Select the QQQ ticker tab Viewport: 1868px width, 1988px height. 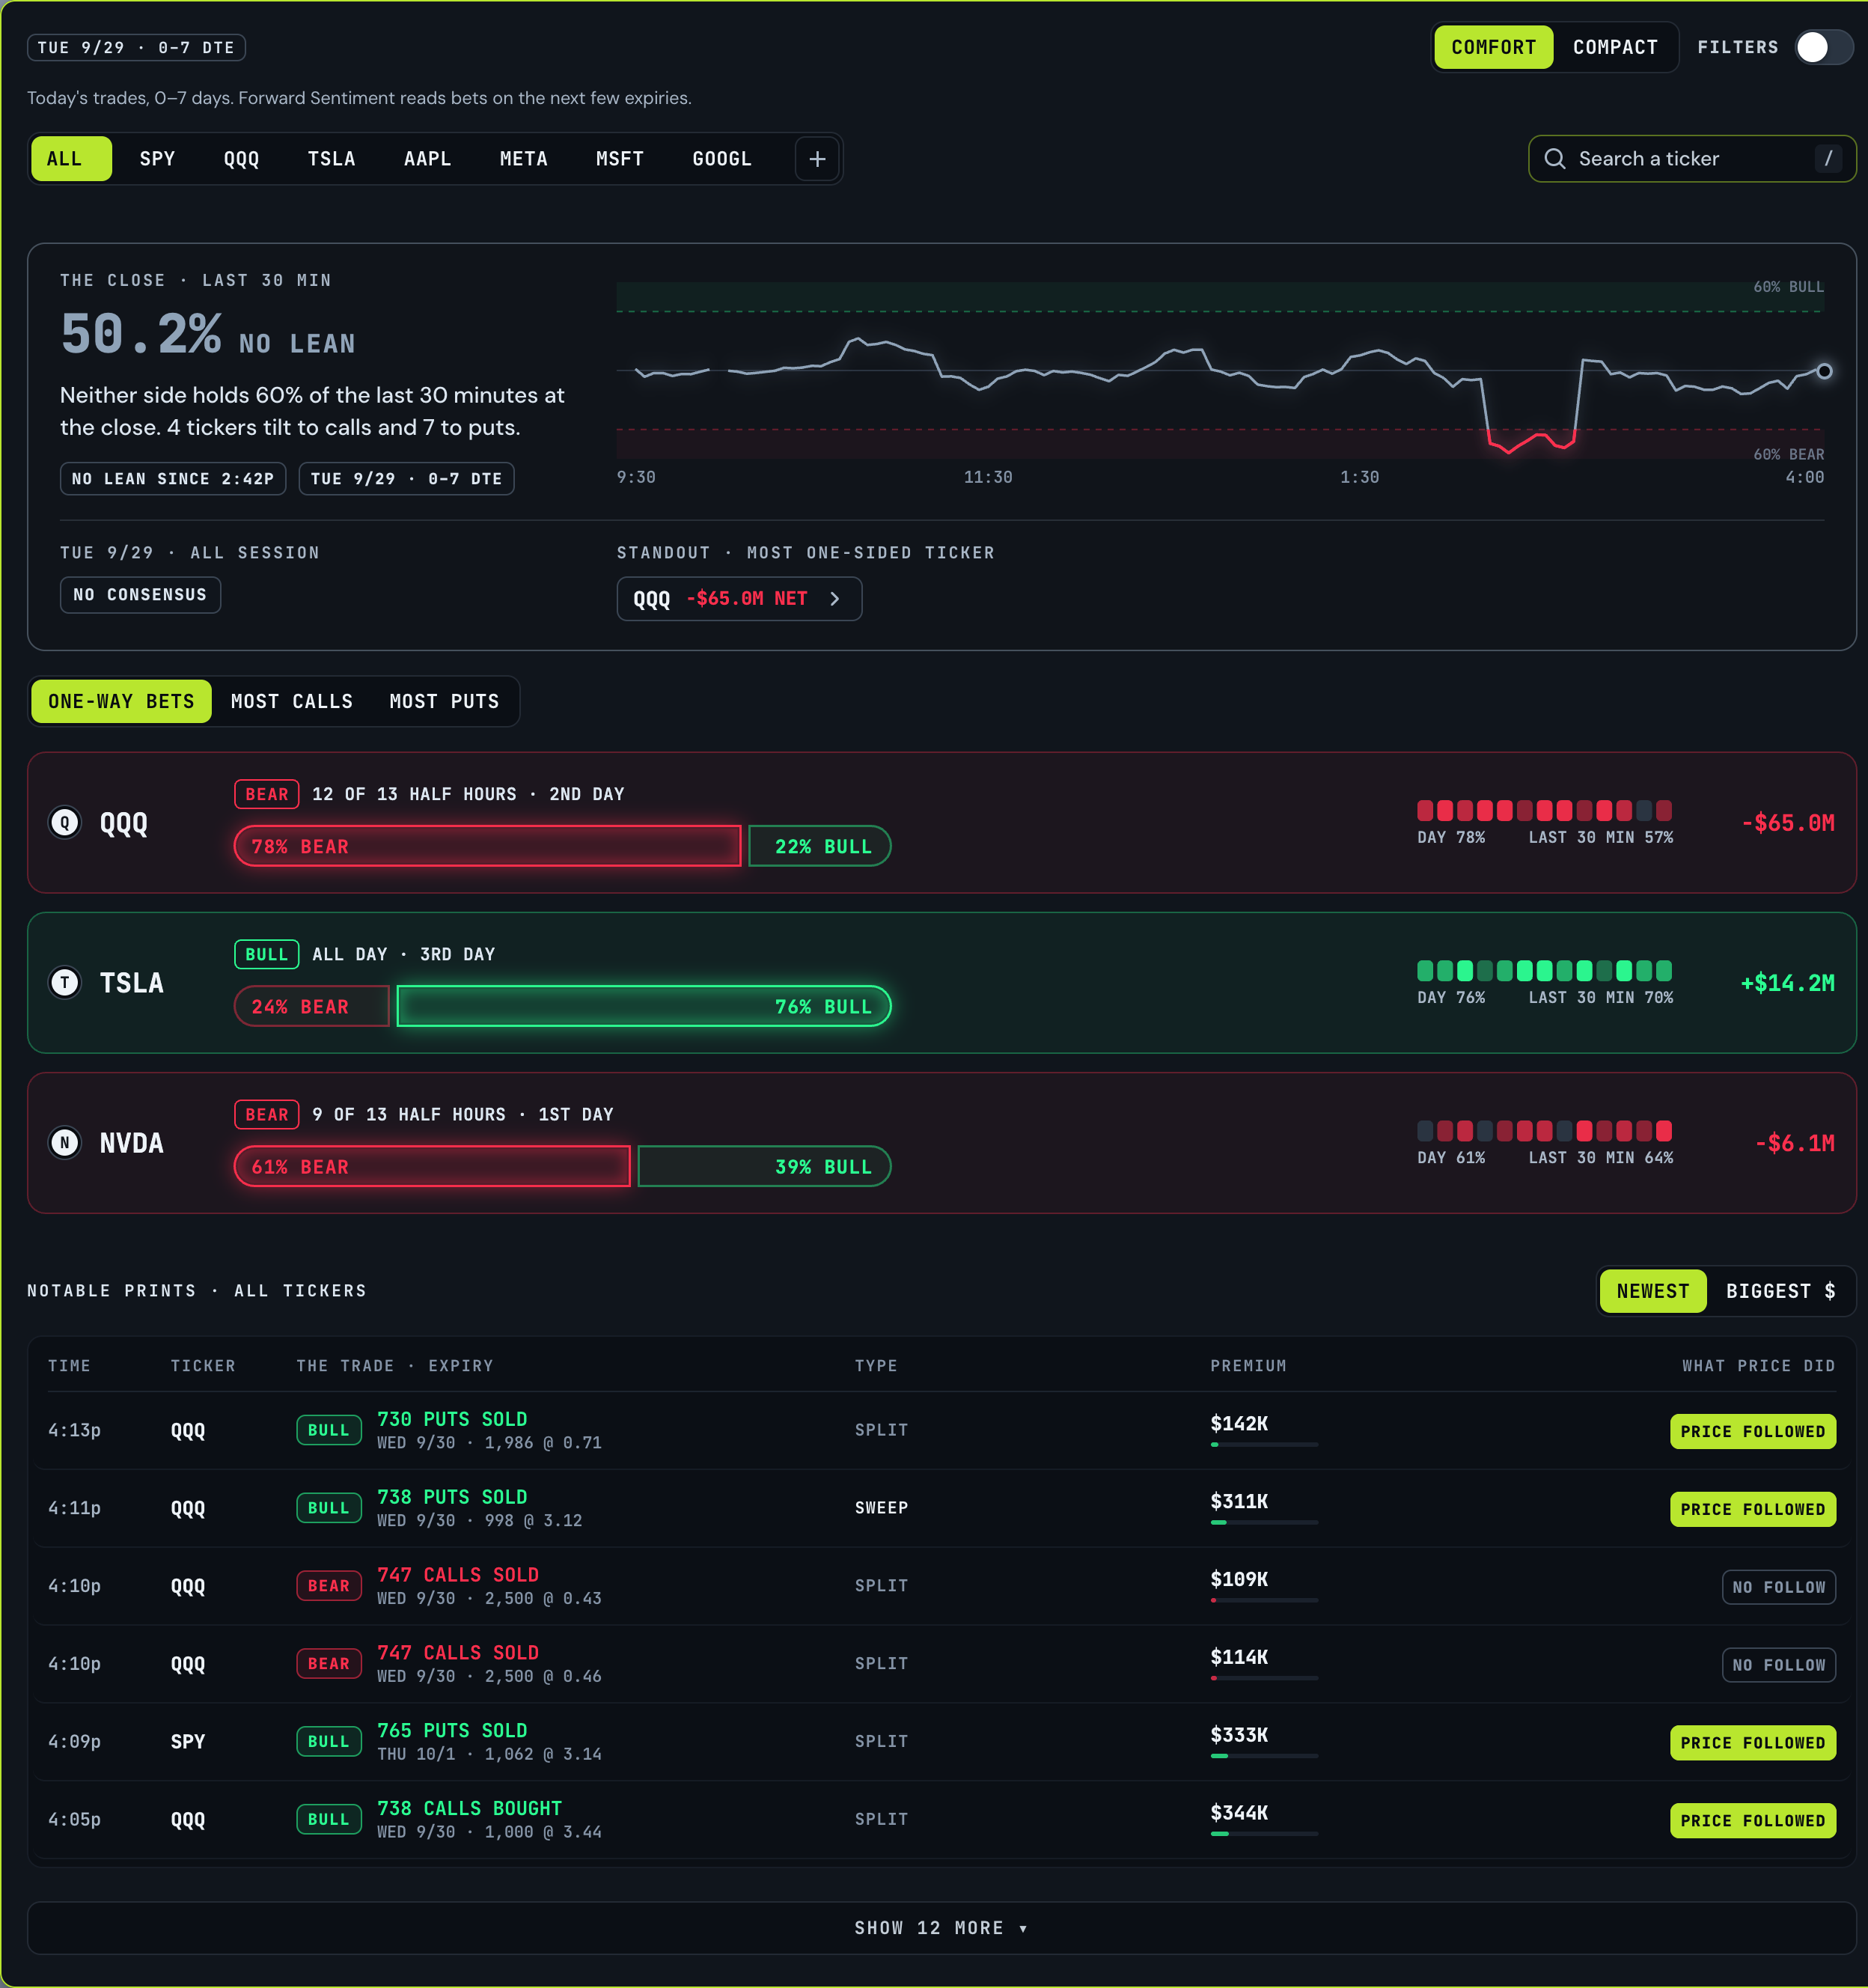pos(241,159)
